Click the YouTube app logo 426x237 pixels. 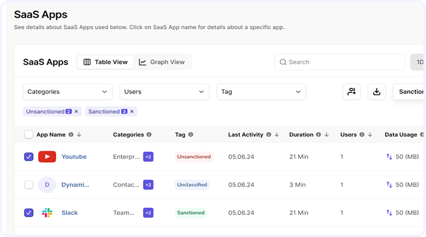click(47, 156)
